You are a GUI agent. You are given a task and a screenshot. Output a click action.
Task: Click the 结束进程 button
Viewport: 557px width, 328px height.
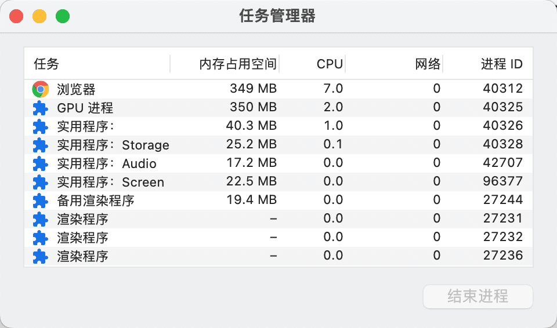pos(478,296)
